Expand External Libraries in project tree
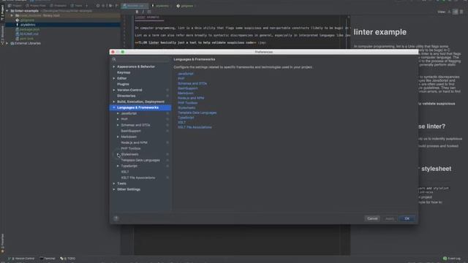 [7, 43]
